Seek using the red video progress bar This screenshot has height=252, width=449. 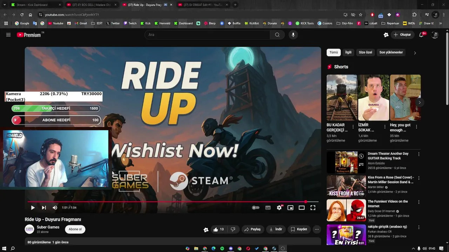[x=173, y=202]
